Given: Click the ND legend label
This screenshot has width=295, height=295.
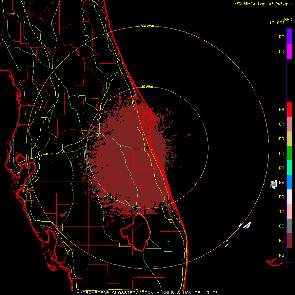Looking at the screenshot, I should [281, 255].
